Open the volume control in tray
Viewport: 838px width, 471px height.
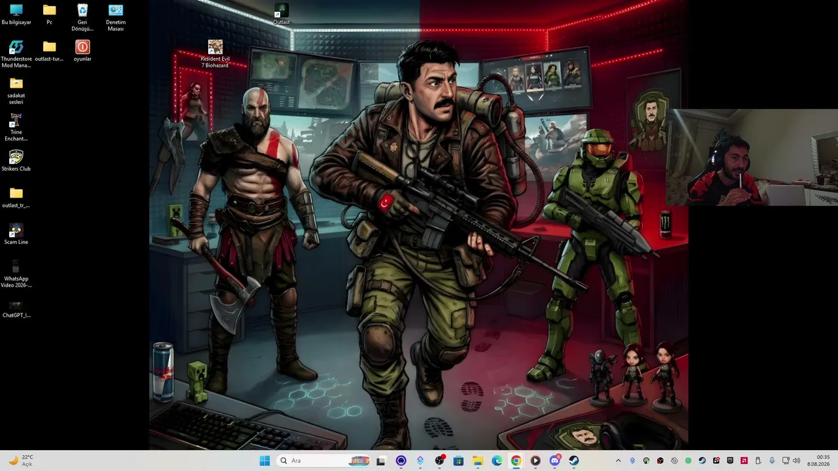click(x=796, y=461)
